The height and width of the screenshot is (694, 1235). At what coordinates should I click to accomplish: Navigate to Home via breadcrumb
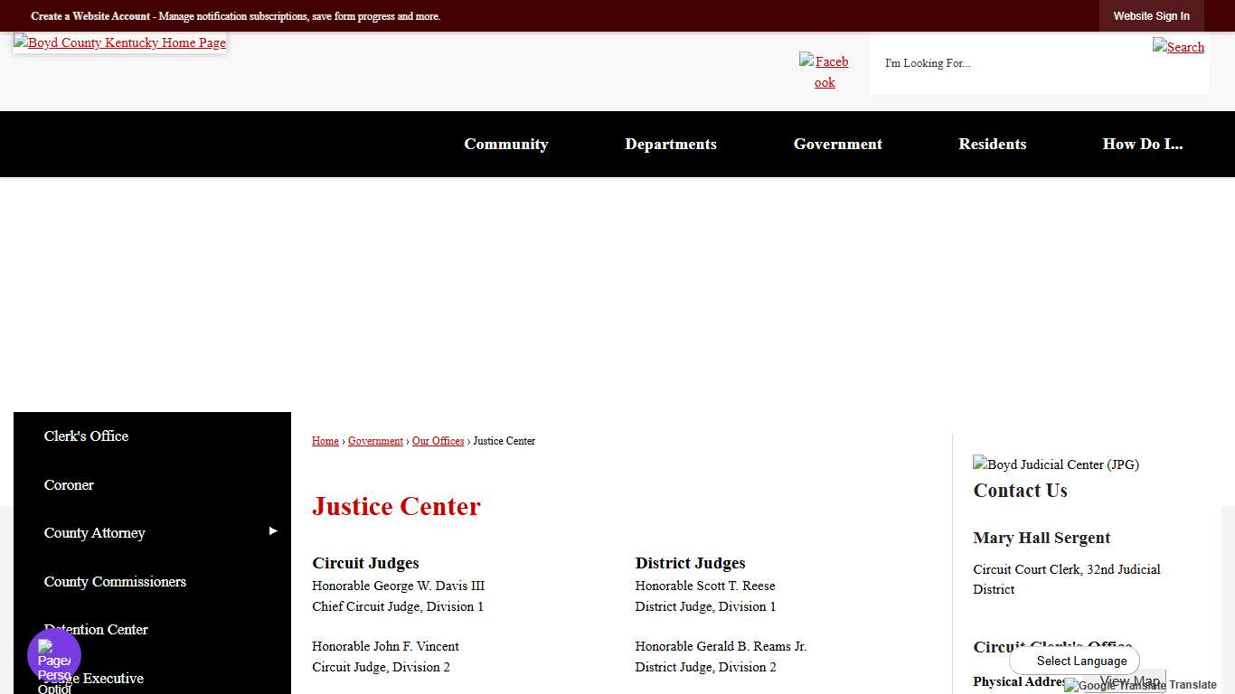click(325, 441)
